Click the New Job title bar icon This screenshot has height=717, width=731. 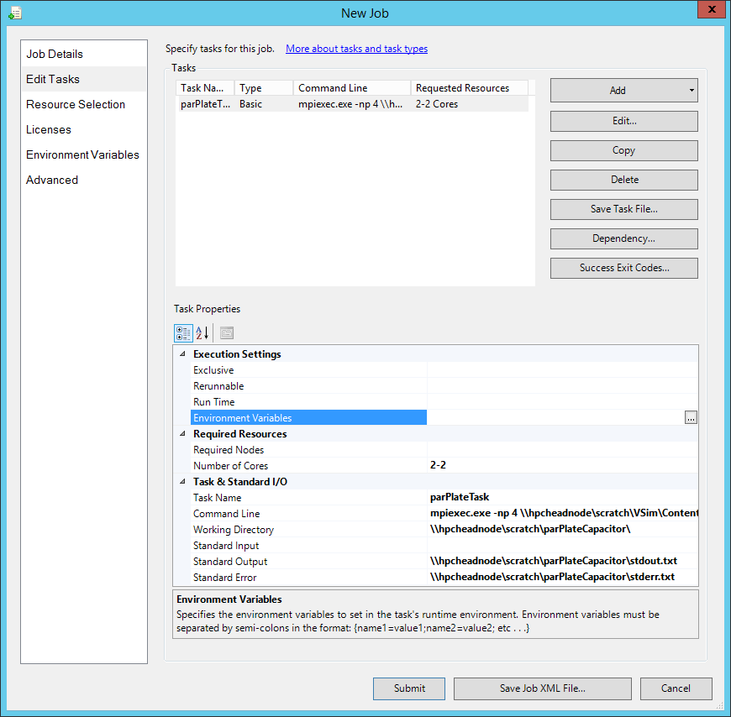[x=14, y=13]
